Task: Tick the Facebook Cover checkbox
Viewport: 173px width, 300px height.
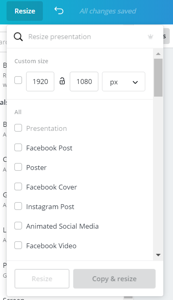Action: point(18,187)
